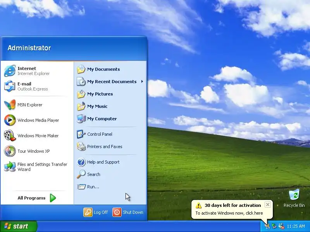
Task: Click the Tour Windows XP icon
Action: click(x=10, y=151)
